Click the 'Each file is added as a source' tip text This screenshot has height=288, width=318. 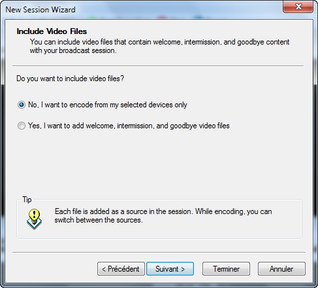coord(163,211)
